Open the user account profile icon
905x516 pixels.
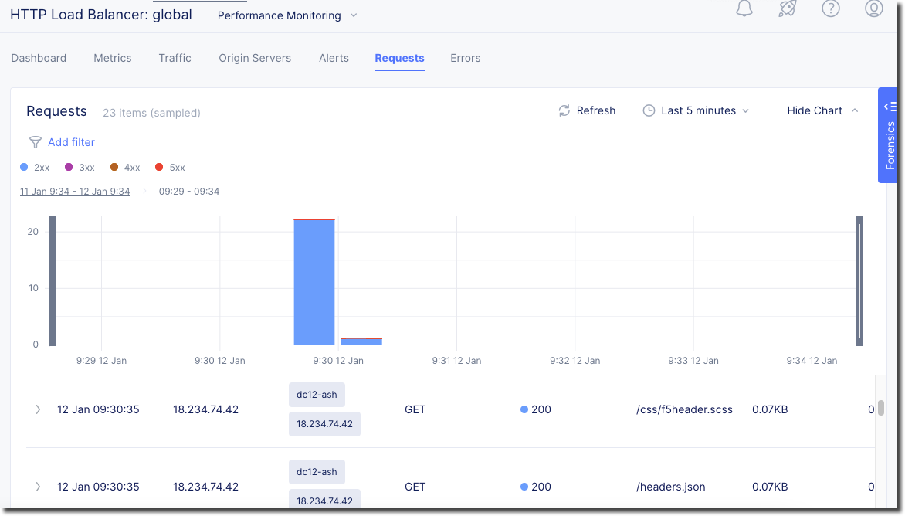pos(873,8)
